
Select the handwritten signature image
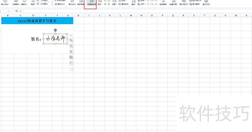coord(55,39)
